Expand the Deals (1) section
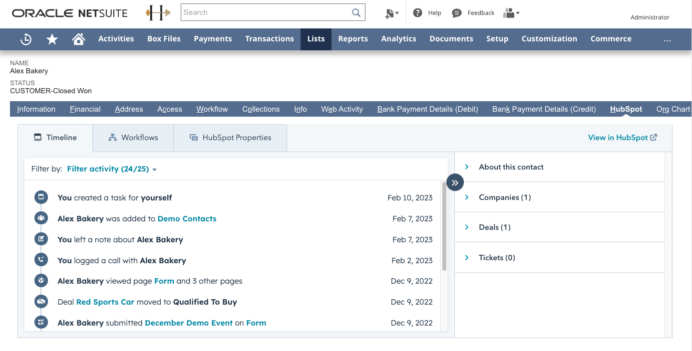692x351 pixels. (494, 227)
